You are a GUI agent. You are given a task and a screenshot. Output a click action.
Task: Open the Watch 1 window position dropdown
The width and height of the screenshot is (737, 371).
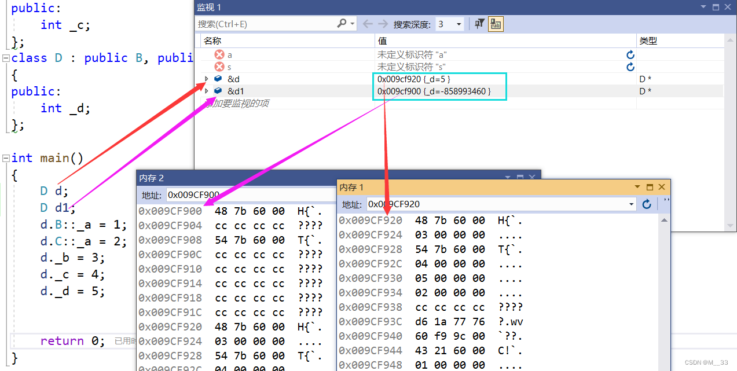pyautogui.click(x=703, y=7)
